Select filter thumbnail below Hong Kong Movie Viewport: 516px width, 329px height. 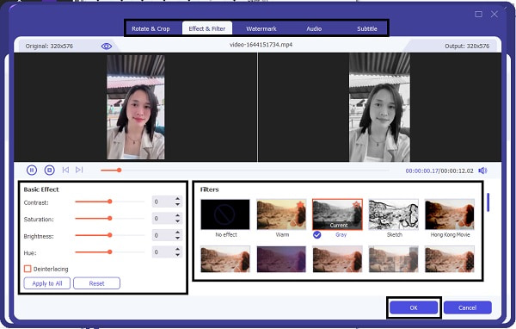click(450, 259)
